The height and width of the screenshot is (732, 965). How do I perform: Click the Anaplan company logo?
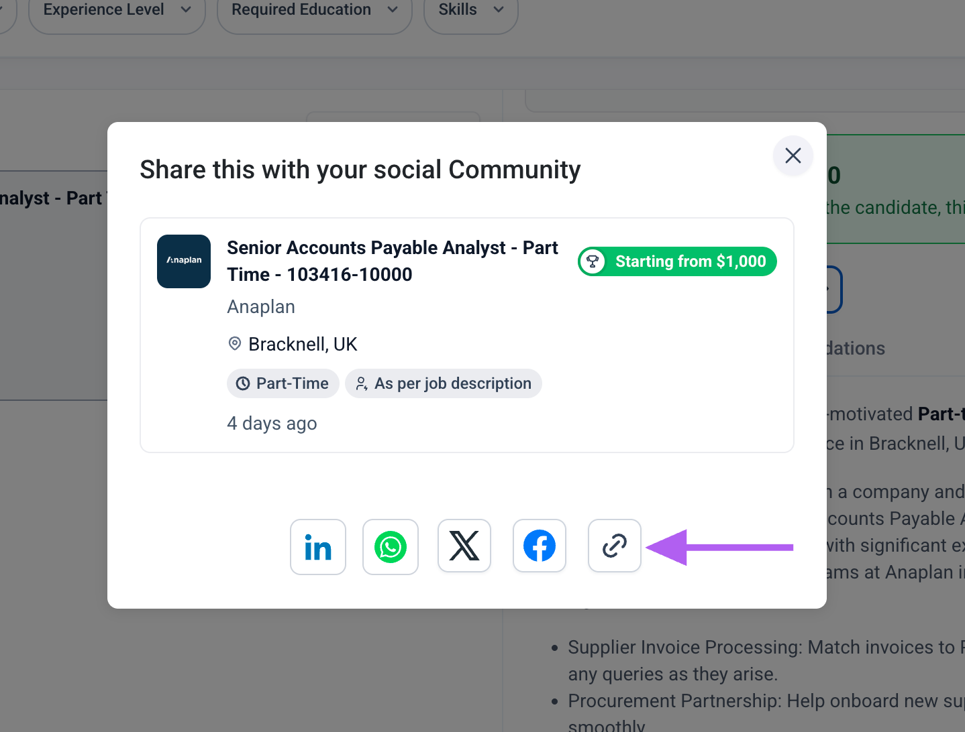coord(184,261)
